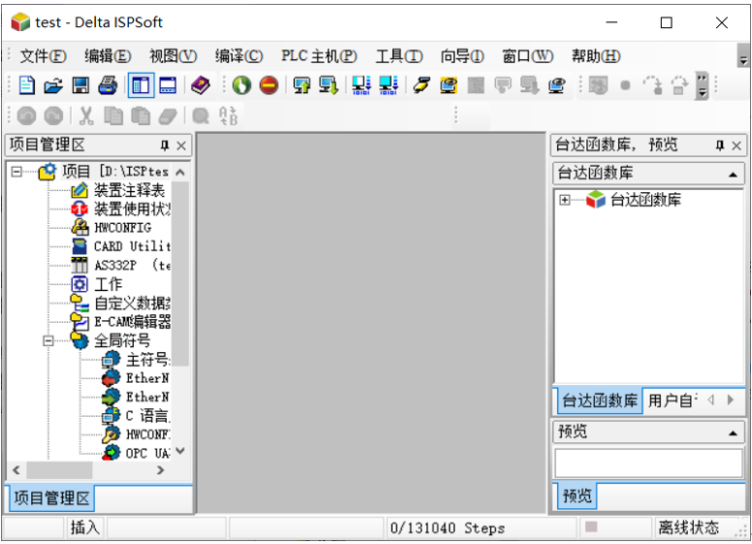The width and height of the screenshot is (752, 544).
Task: Collapse the 预览 section header arrow
Action: pos(733,433)
